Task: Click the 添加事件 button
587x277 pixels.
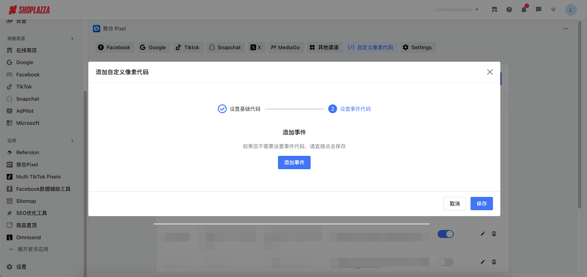Action: coord(294,163)
